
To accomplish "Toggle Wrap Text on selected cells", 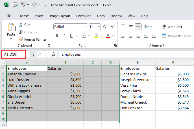I will 172,27.
